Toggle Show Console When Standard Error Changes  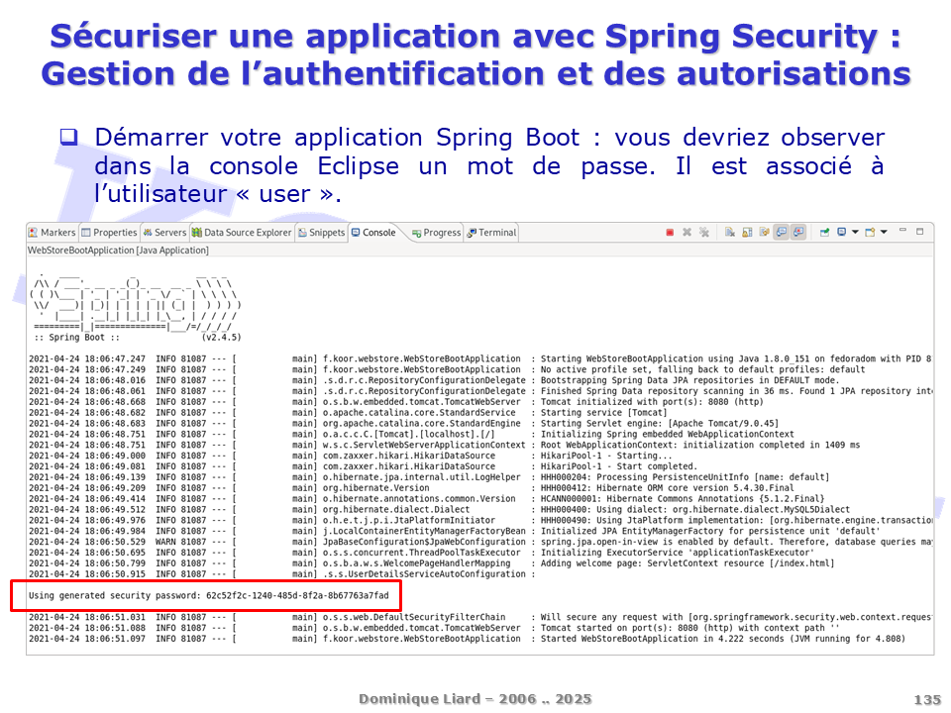(798, 233)
